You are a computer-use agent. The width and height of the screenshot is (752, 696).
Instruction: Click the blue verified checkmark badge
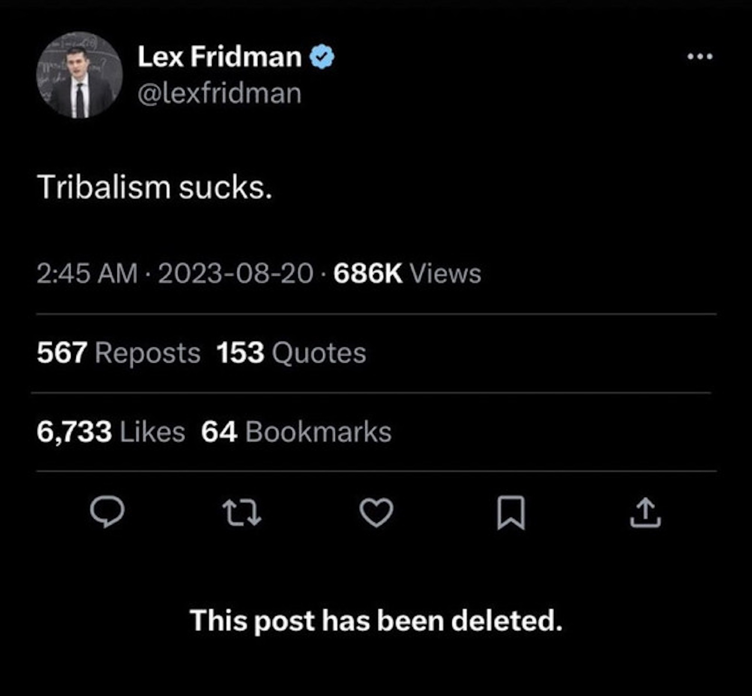pos(321,57)
